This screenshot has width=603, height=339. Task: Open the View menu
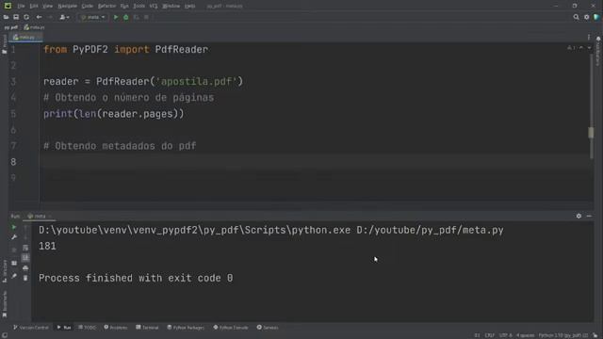click(x=47, y=7)
